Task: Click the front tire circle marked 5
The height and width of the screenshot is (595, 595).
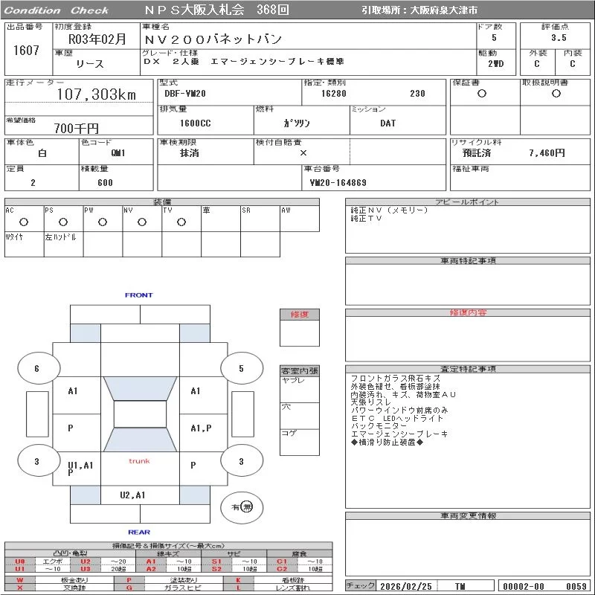Action: click(x=240, y=368)
